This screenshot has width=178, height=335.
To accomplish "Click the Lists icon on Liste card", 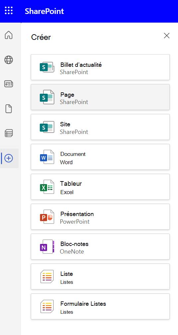I will click(47, 277).
